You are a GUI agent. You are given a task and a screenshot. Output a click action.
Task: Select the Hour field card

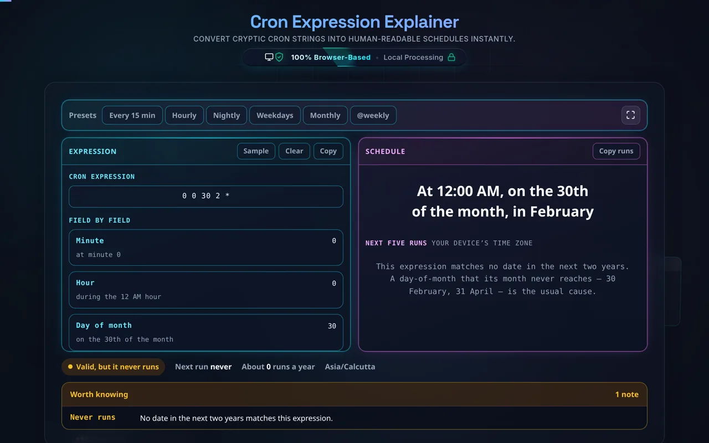(206, 290)
